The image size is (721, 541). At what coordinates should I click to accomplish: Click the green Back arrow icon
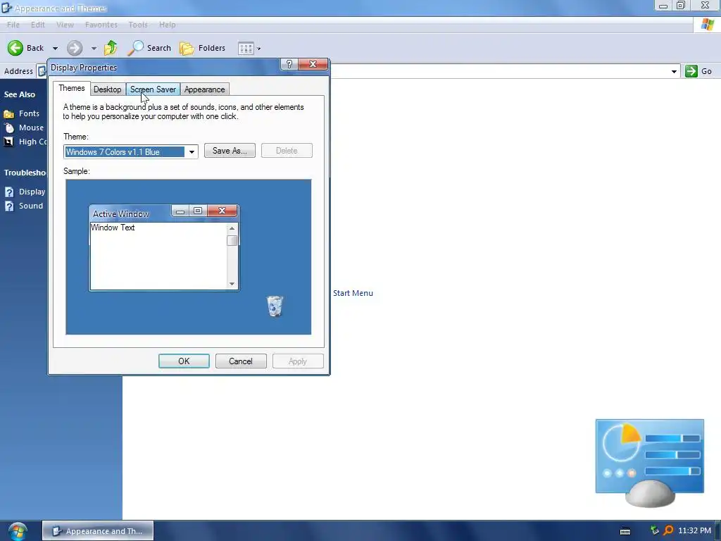tap(15, 48)
